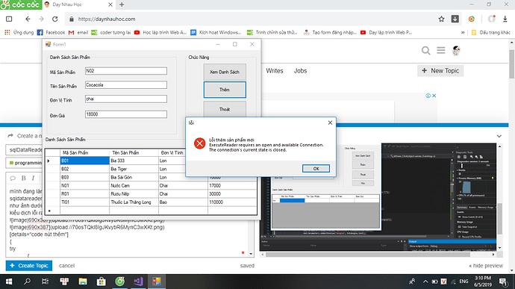Click OK in the error dialog

click(x=316, y=169)
